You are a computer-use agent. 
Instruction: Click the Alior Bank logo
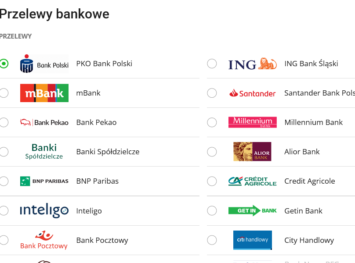pos(253,152)
